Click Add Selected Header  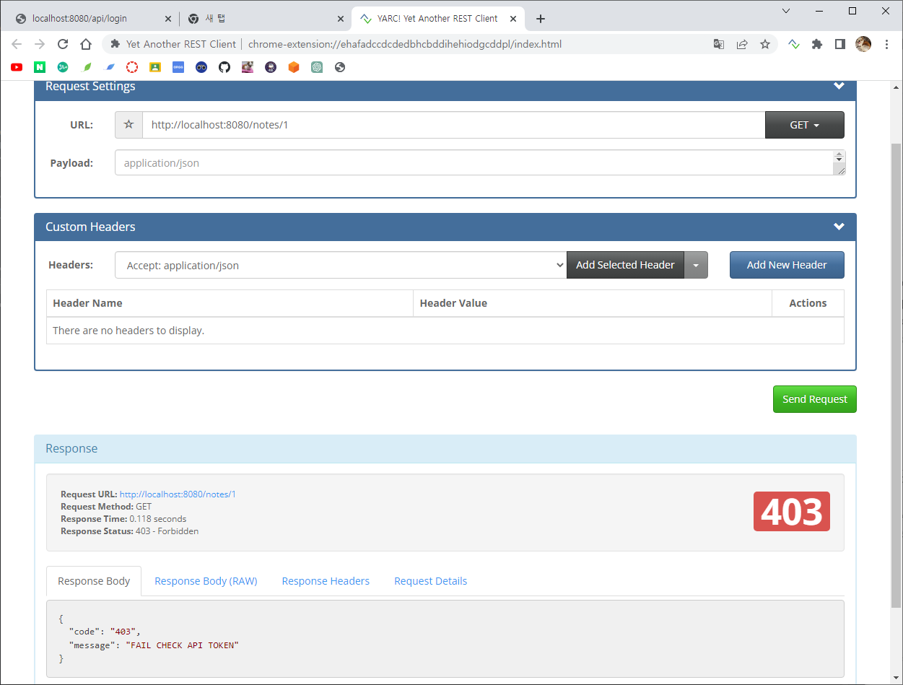[625, 265]
